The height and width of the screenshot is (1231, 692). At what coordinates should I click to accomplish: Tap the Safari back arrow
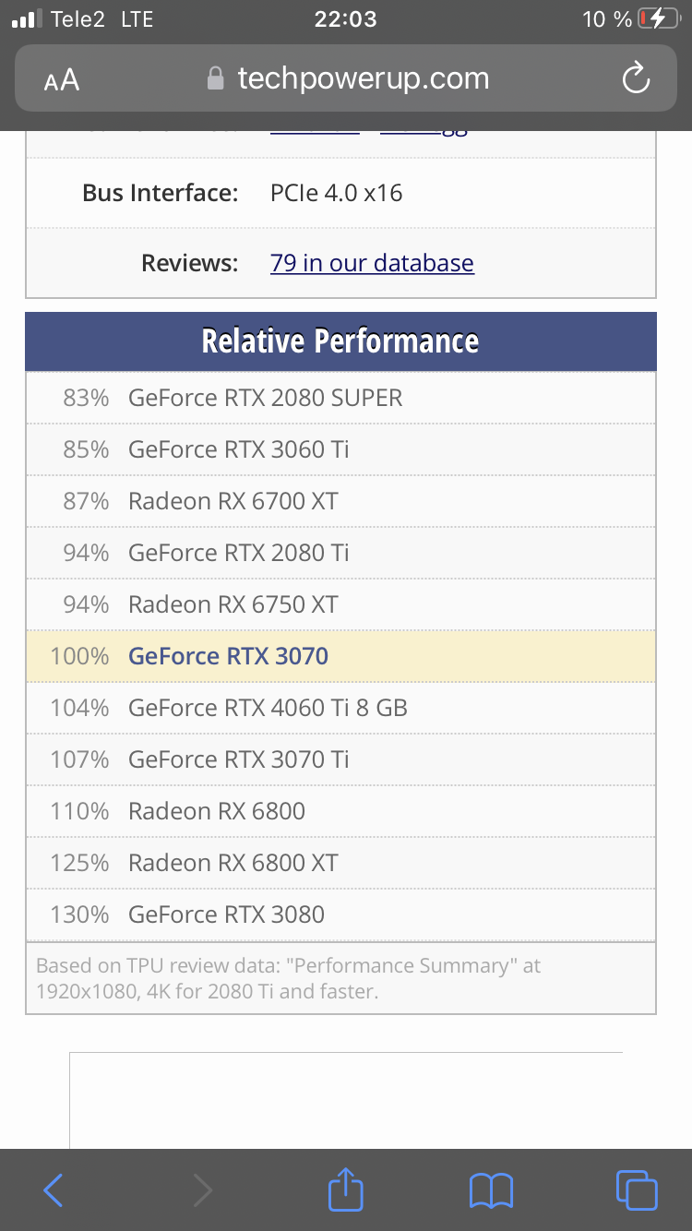(x=54, y=1190)
